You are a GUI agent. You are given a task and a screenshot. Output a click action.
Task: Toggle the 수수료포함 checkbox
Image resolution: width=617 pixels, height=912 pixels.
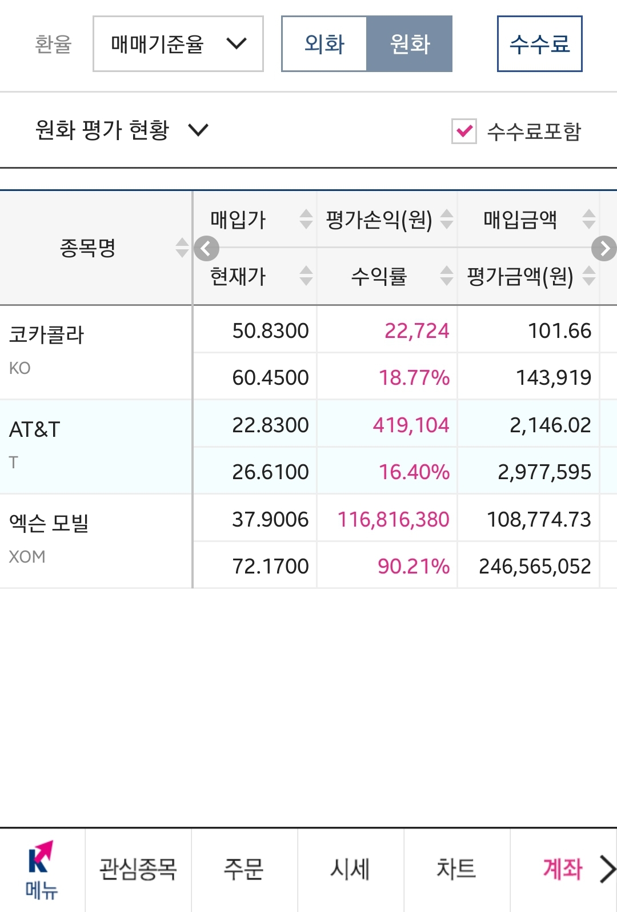coord(464,131)
